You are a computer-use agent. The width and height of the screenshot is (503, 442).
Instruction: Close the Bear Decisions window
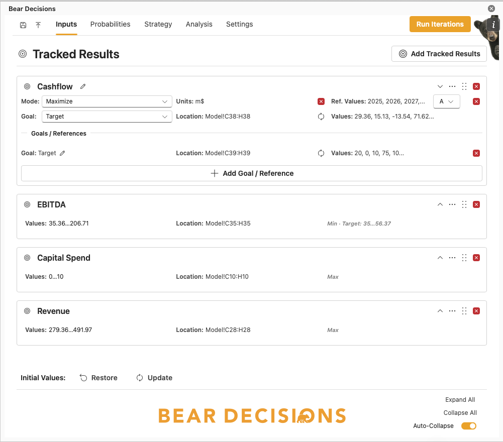491,9
